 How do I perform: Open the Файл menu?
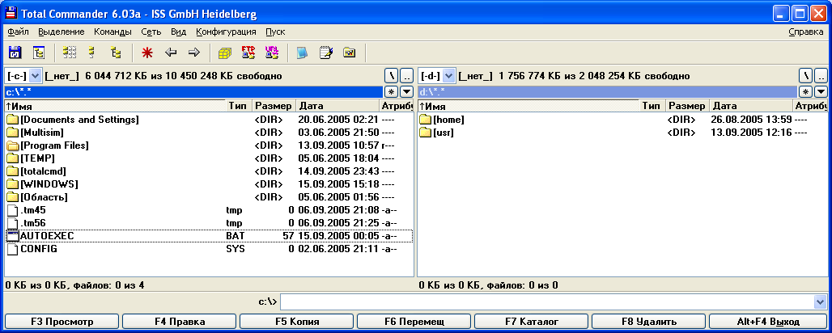tap(19, 32)
